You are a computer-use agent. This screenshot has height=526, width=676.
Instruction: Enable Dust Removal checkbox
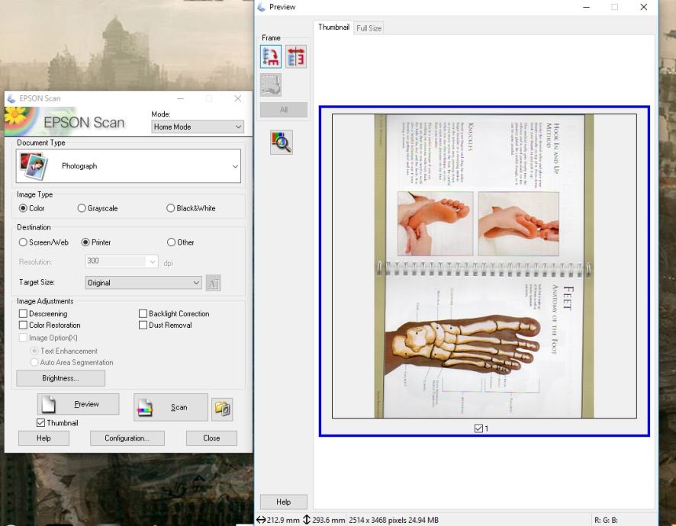coord(143,326)
